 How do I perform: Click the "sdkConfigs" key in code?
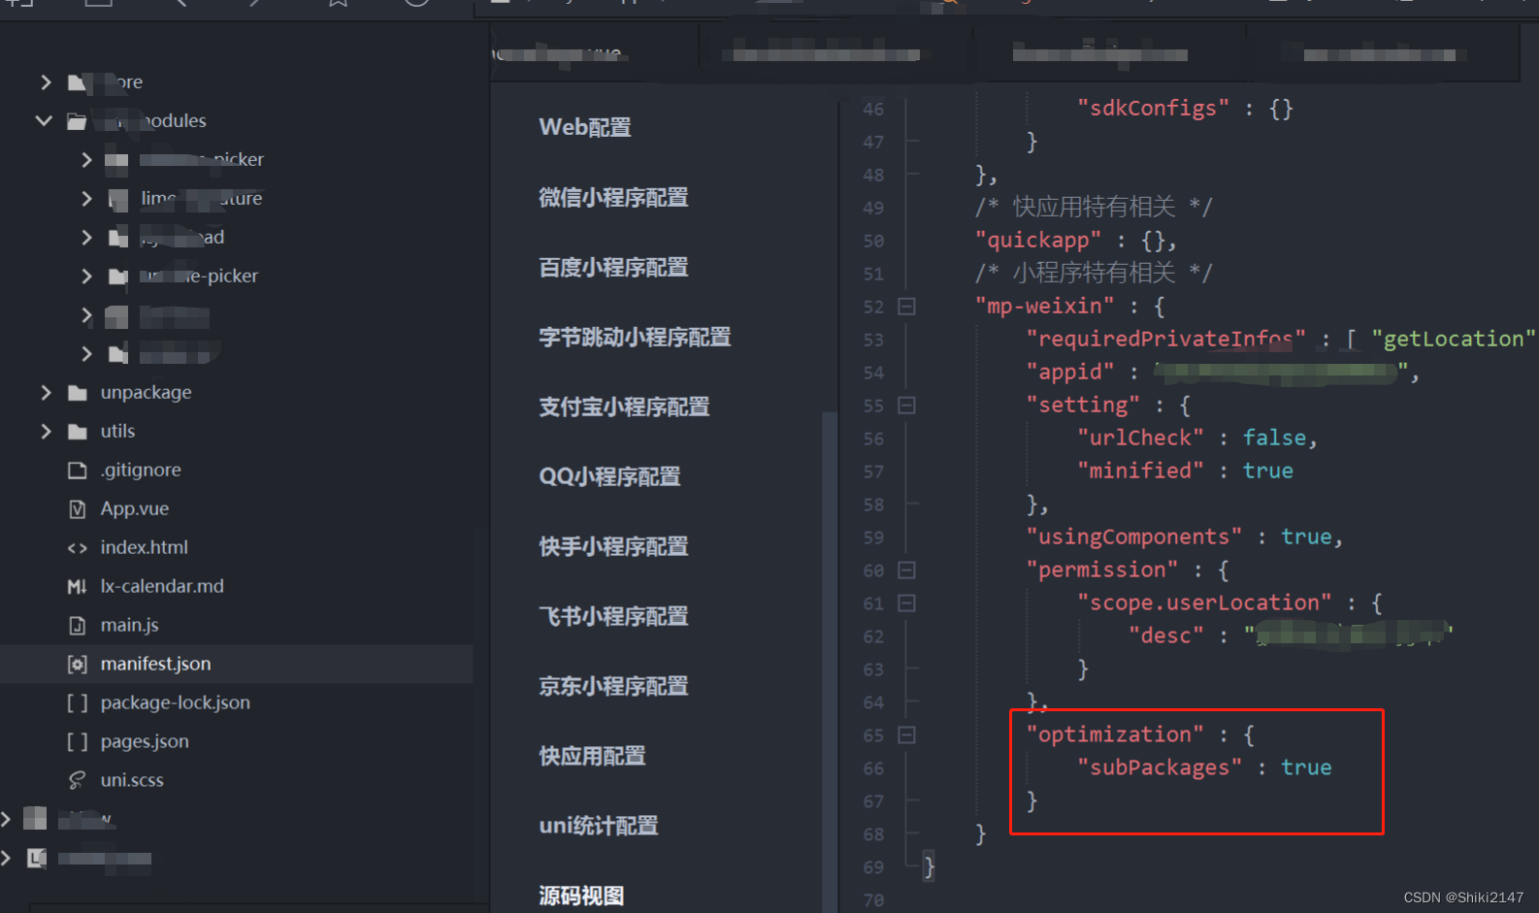click(1153, 108)
